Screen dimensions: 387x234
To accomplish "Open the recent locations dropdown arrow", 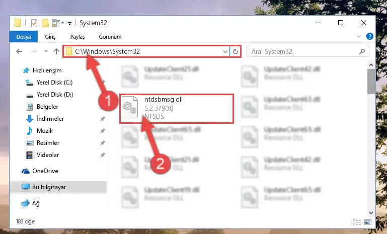I will (46, 51).
